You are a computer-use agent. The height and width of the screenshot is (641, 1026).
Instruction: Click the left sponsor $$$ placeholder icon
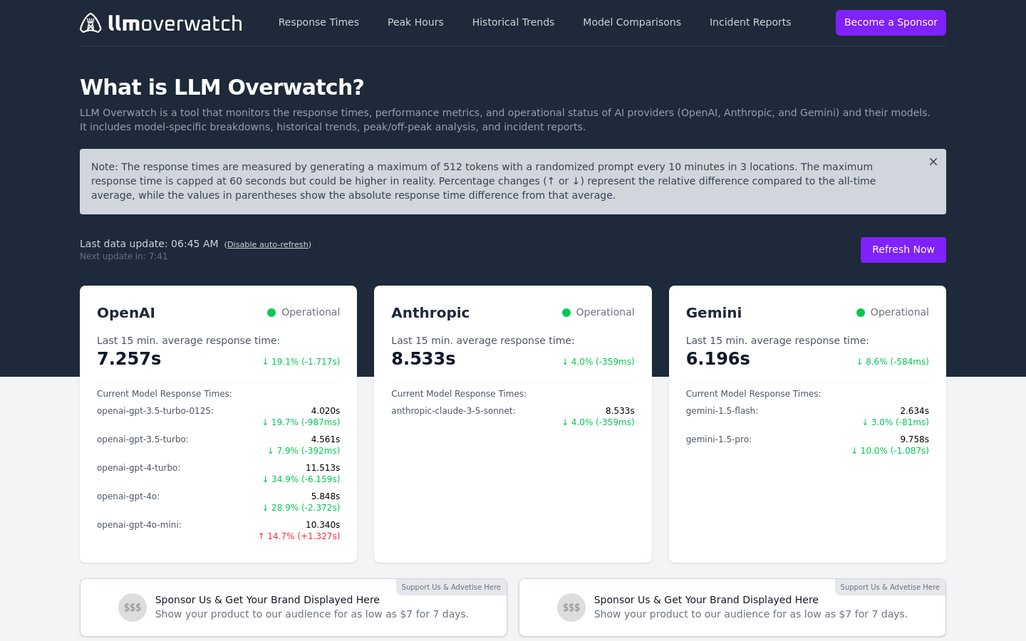point(133,608)
